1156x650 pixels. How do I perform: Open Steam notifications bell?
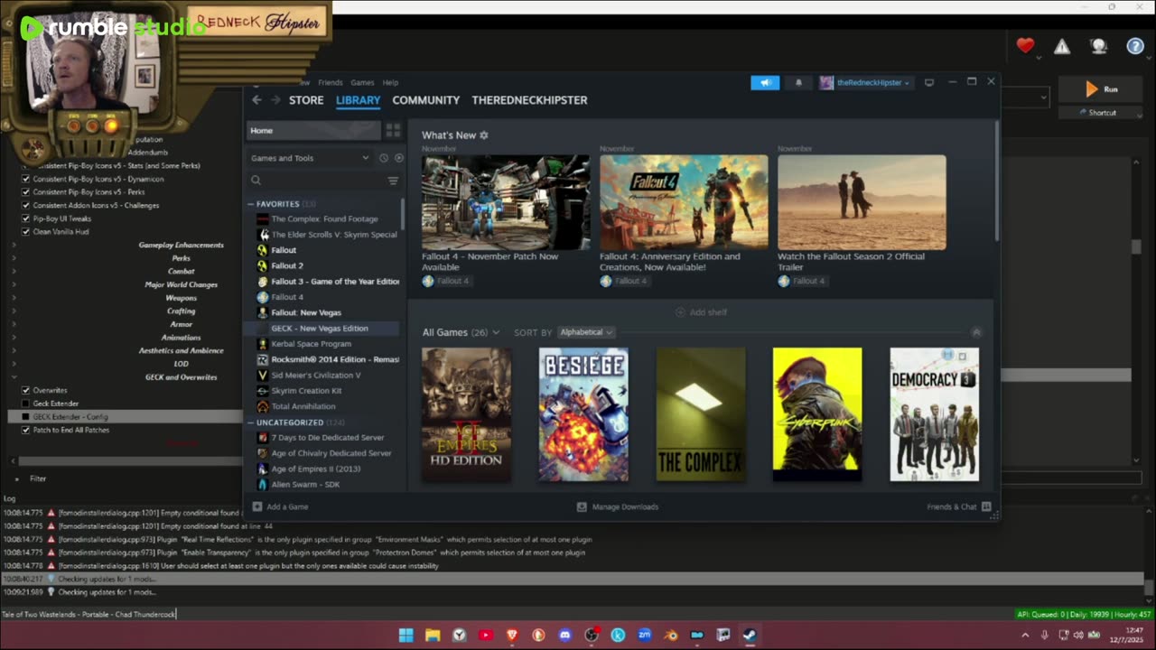point(798,83)
